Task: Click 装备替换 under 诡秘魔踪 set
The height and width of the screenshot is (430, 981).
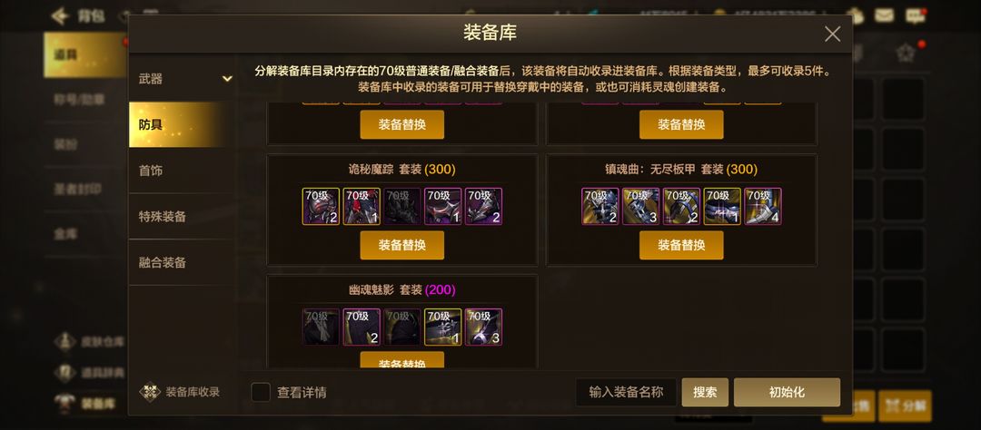Action: pos(402,245)
